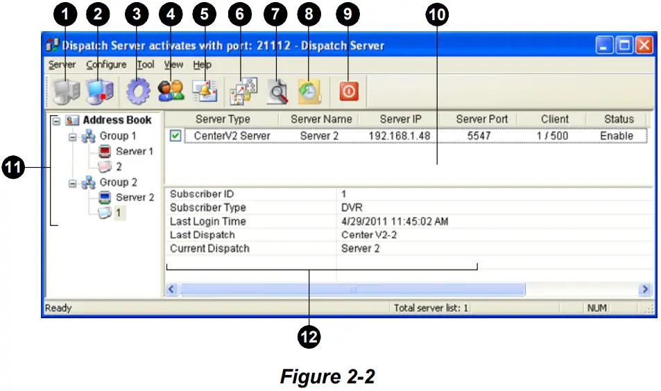Open Server Setting gear icon
Viewport: 661px width, 391px height.
[x=138, y=91]
